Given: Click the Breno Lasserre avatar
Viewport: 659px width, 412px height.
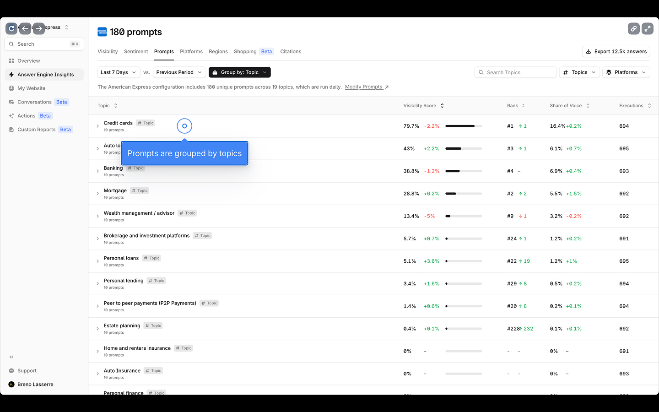Looking at the screenshot, I should pyautogui.click(x=11, y=385).
